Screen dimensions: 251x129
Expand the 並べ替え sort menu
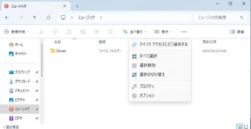point(135,32)
